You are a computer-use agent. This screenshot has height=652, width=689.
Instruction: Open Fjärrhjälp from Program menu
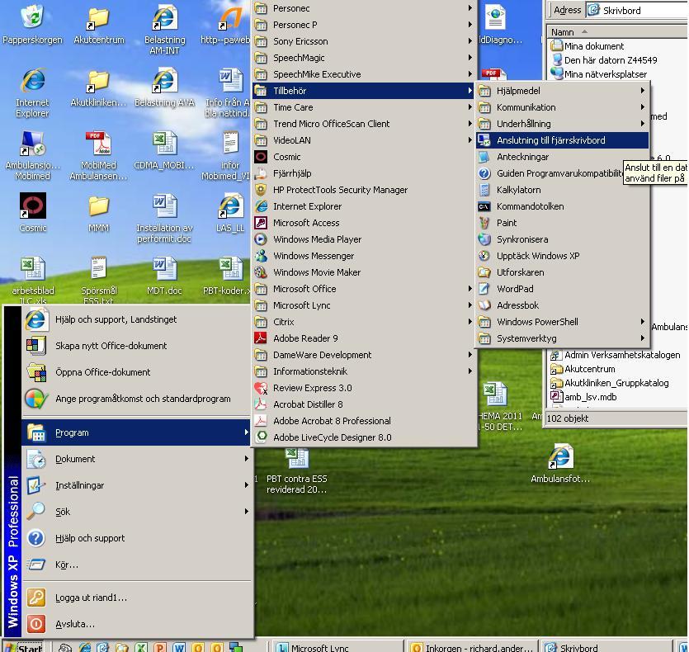click(x=364, y=173)
